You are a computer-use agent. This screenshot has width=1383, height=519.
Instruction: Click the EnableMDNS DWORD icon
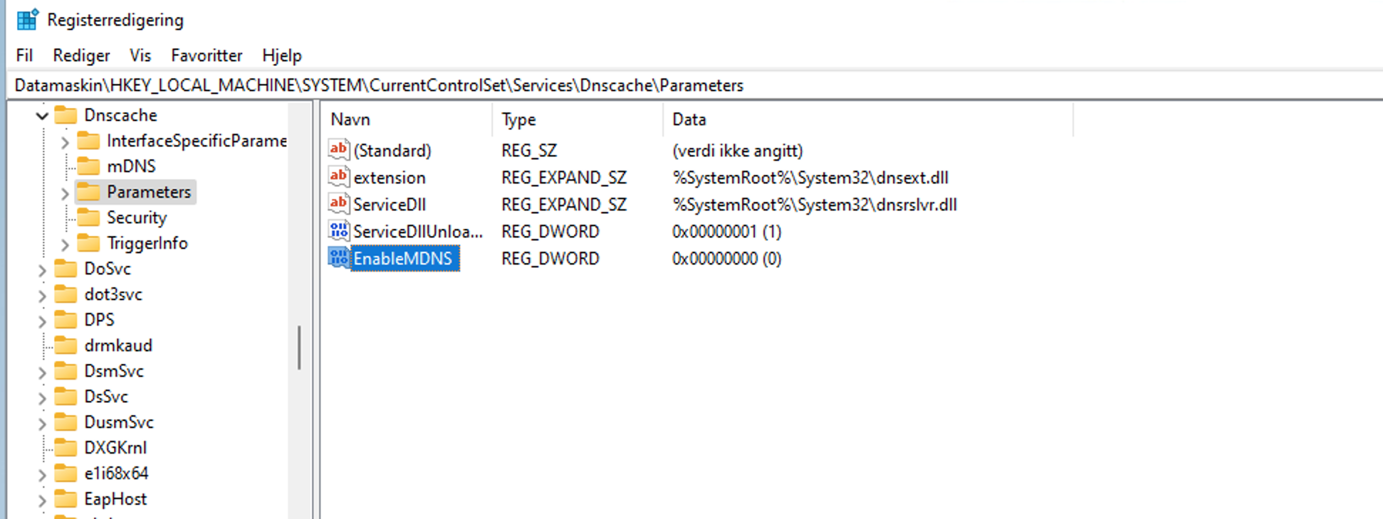pyautogui.click(x=339, y=257)
